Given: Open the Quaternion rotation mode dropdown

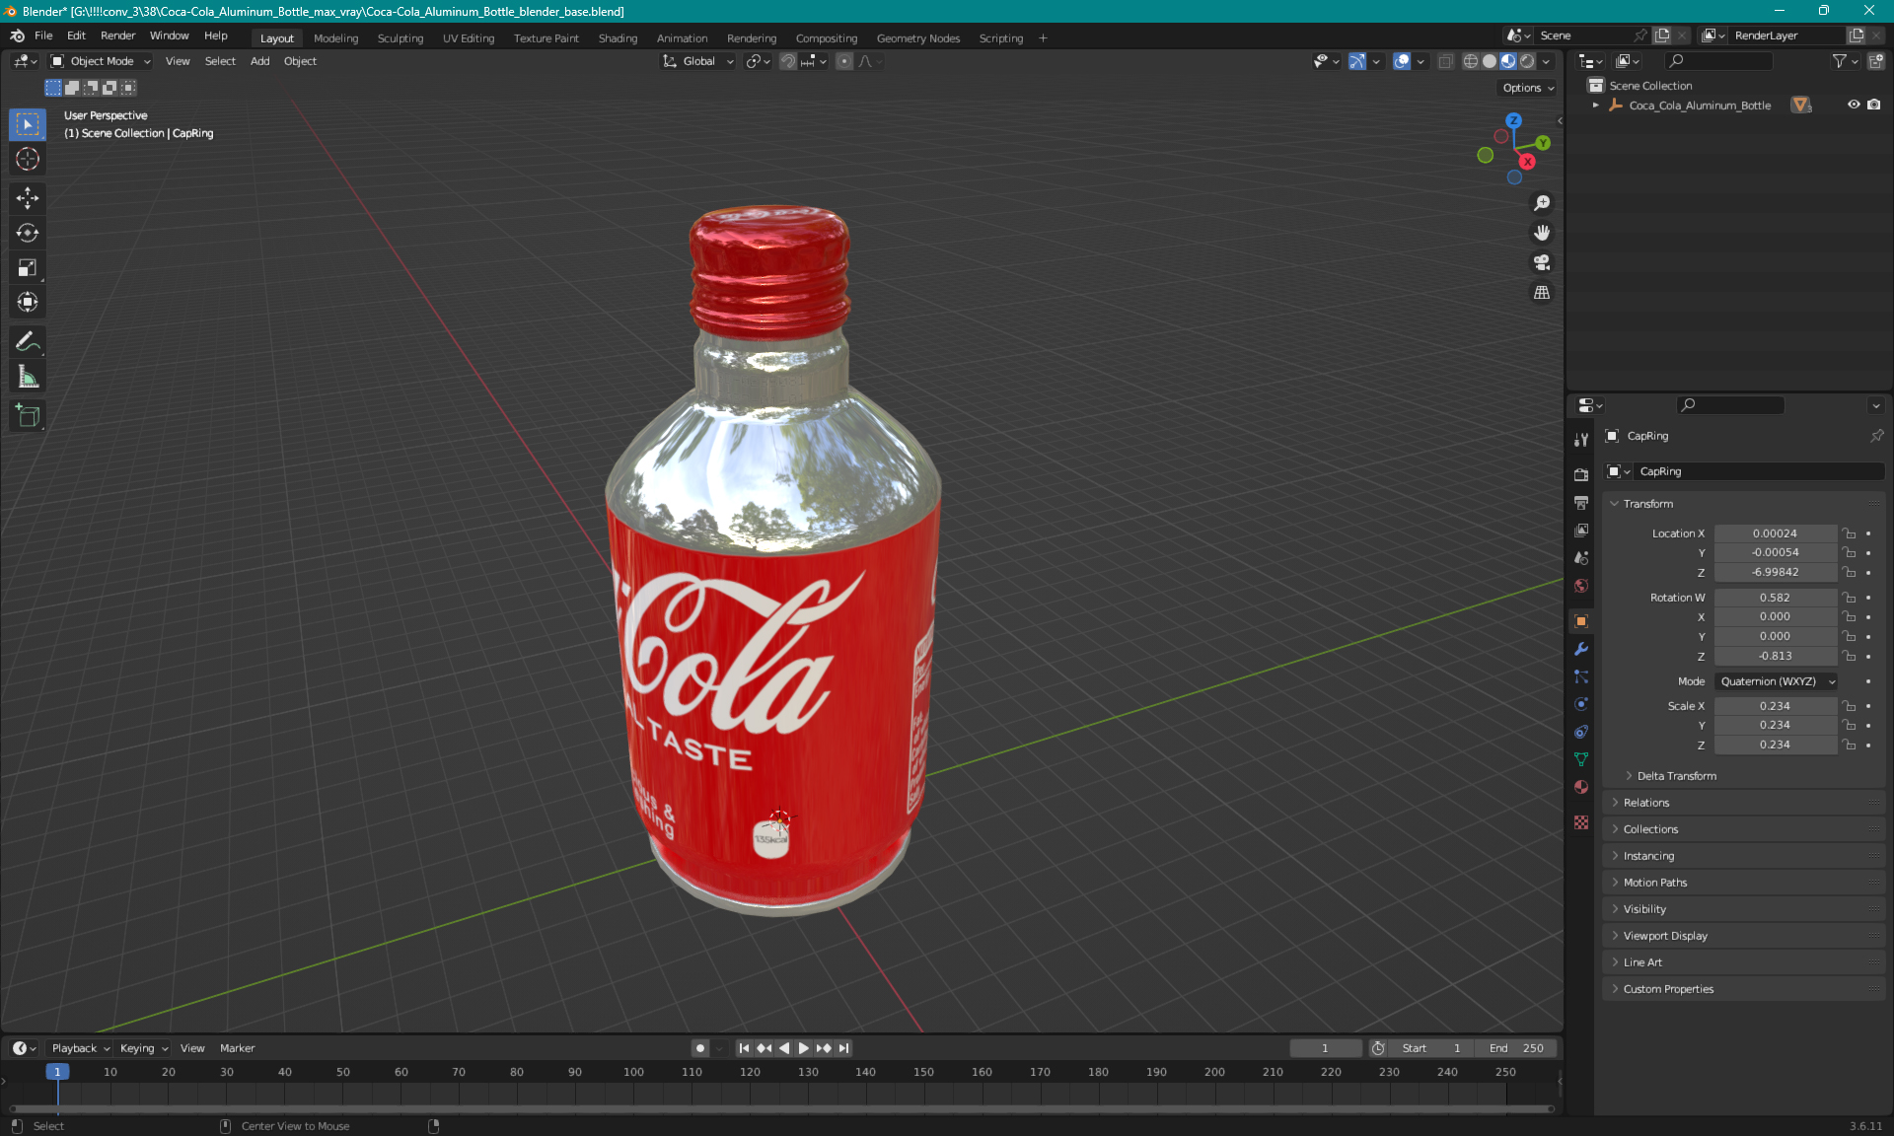Looking at the screenshot, I should click(1777, 681).
